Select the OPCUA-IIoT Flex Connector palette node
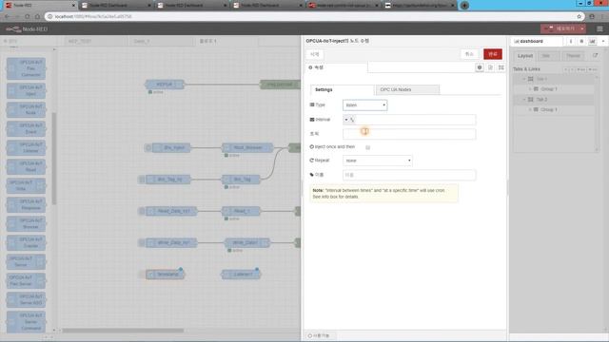The height and width of the screenshot is (342, 609). (26, 68)
